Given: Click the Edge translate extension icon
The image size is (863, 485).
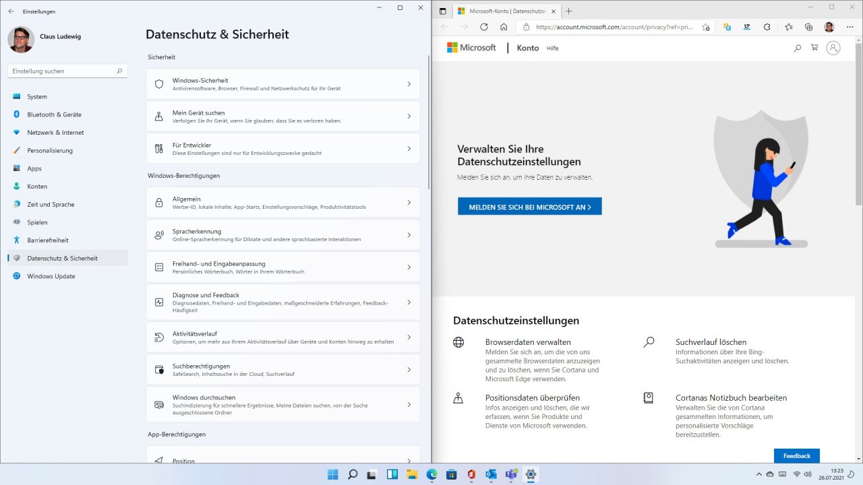Looking at the screenshot, I should point(727,27).
